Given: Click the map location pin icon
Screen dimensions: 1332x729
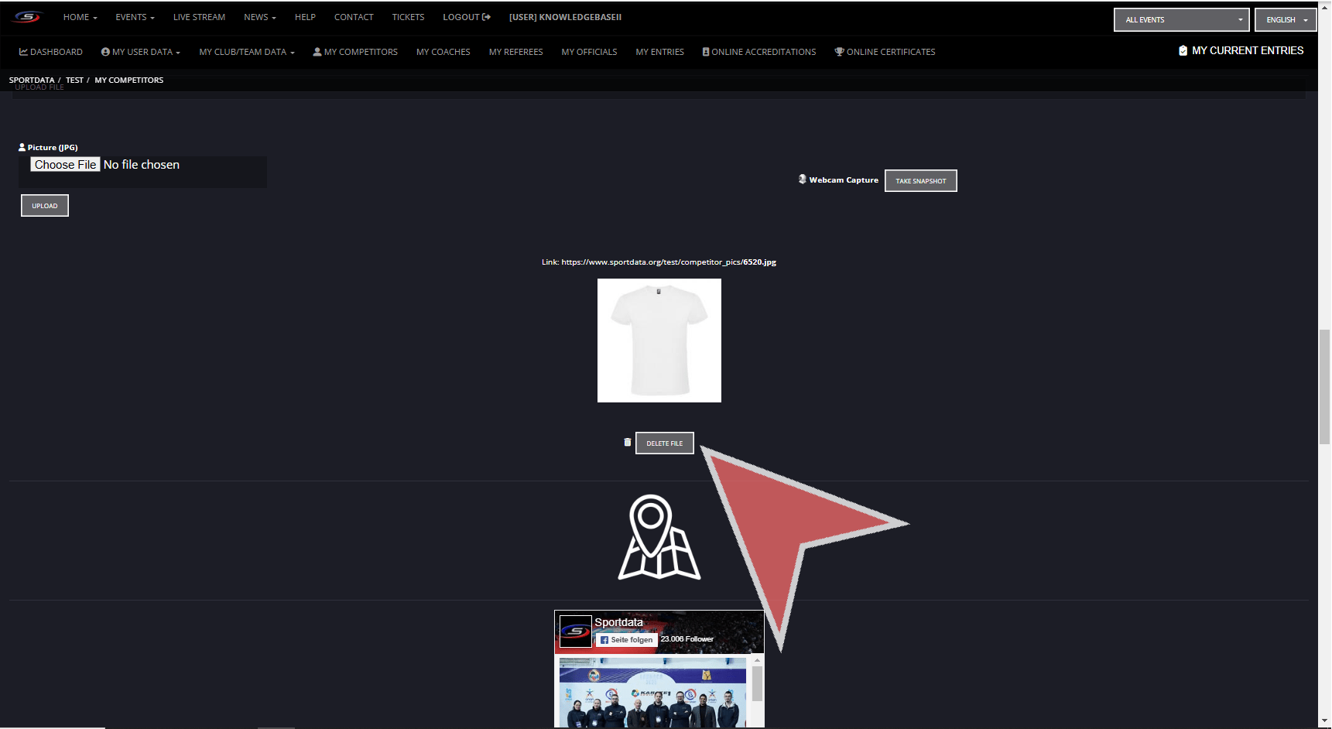Looking at the screenshot, I should pos(659,537).
